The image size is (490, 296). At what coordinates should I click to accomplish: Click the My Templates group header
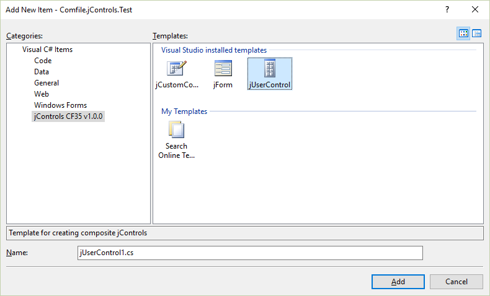click(184, 111)
